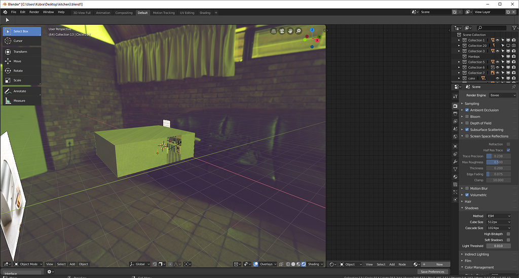Expand Collection 5 in the outliner

(x=459, y=62)
